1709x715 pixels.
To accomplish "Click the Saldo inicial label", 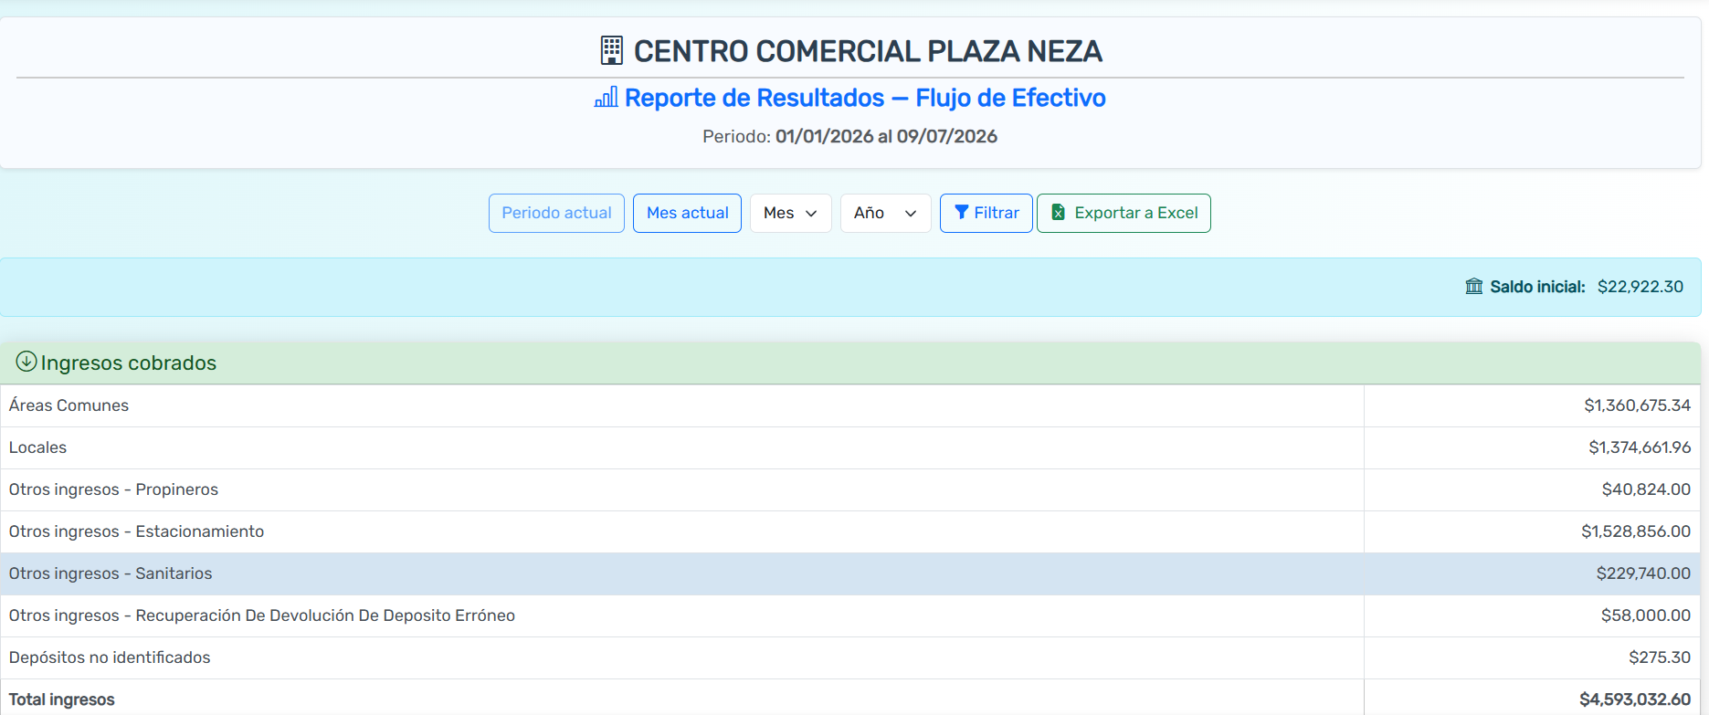I will (1537, 287).
